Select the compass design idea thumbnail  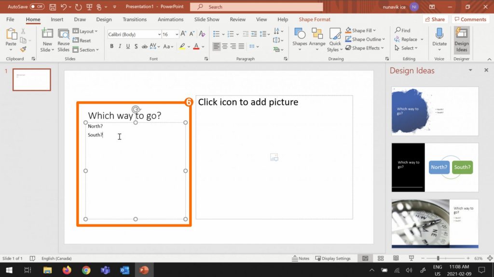[435, 223]
